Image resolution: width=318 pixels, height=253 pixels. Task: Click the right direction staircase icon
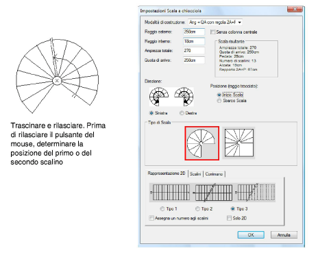coord(184,97)
